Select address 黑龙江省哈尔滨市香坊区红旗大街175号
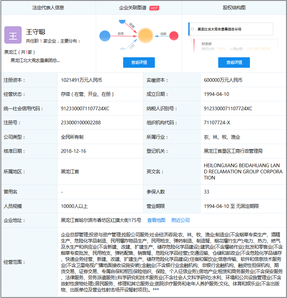287x298 pixels. pos(101,220)
